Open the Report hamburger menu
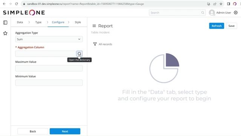The height and width of the screenshot is (136, 241). click(x=94, y=26)
